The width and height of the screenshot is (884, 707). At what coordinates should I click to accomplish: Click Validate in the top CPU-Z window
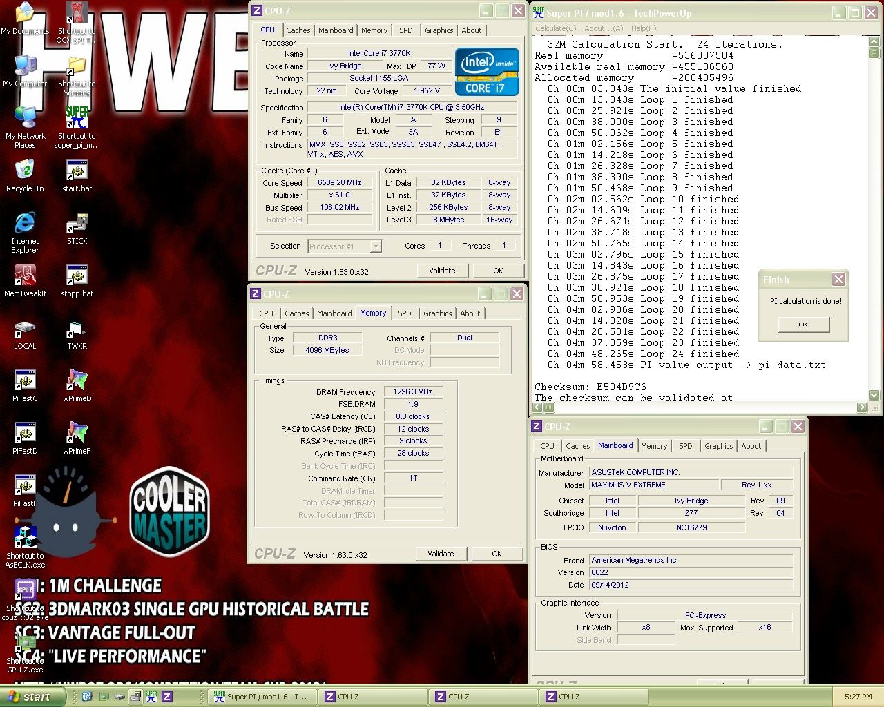tap(442, 271)
